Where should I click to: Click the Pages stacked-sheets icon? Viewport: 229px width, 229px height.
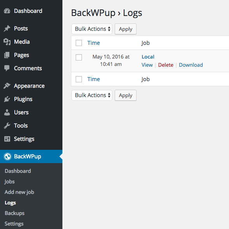[x=7, y=55]
